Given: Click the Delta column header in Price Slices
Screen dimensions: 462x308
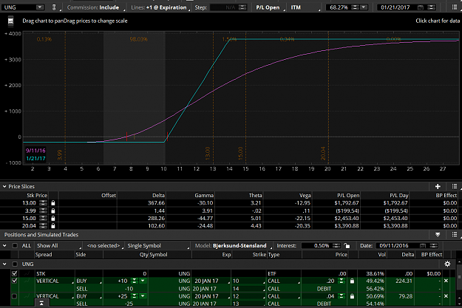Looking at the screenshot, I should [158, 195].
